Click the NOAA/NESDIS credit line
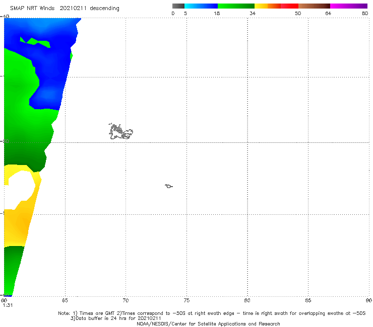The image size is (373, 327). pos(208,323)
